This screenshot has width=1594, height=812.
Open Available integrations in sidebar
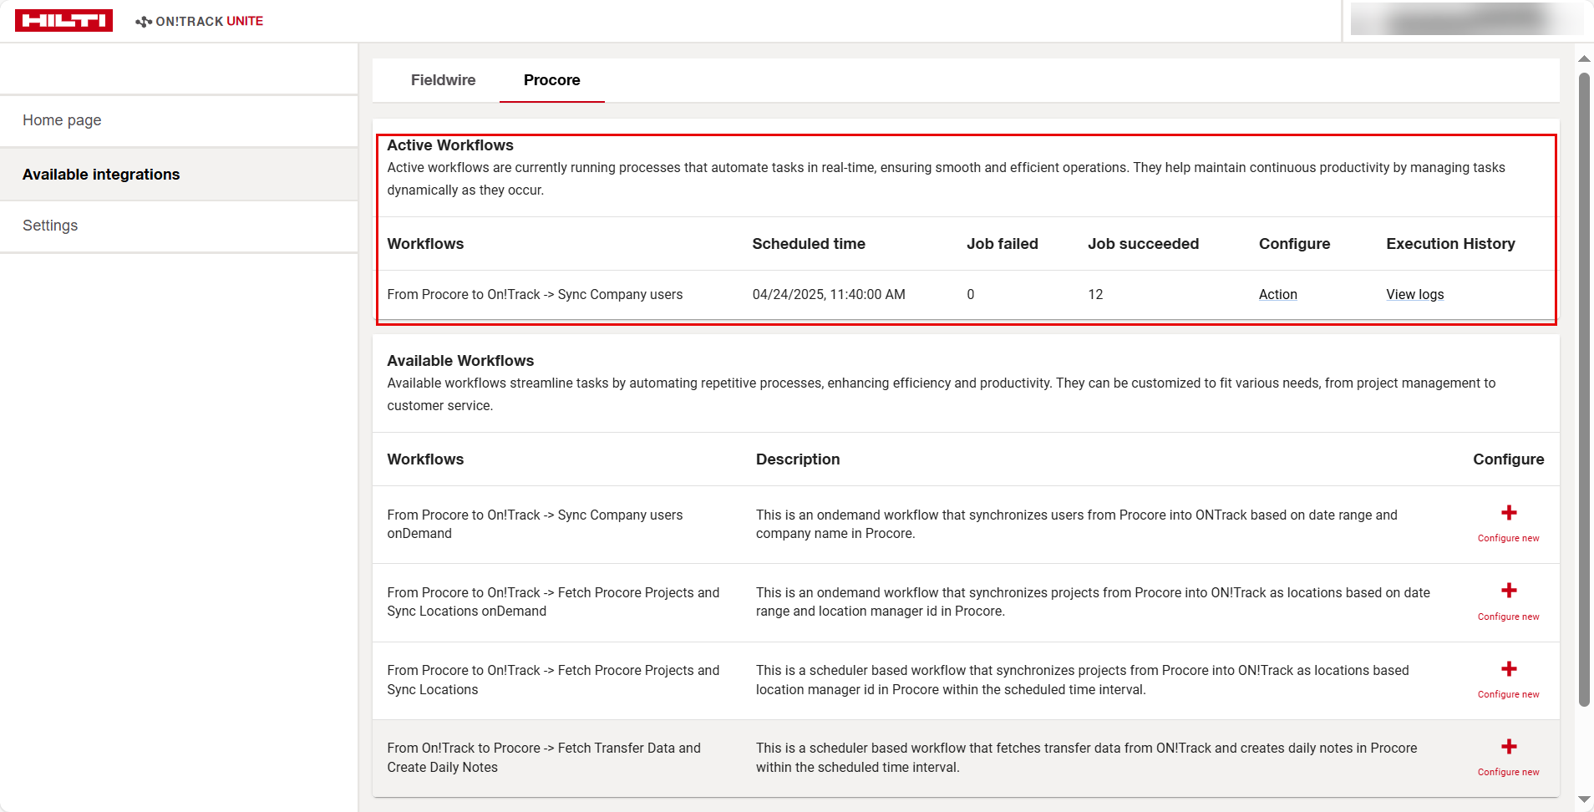pyautogui.click(x=179, y=175)
